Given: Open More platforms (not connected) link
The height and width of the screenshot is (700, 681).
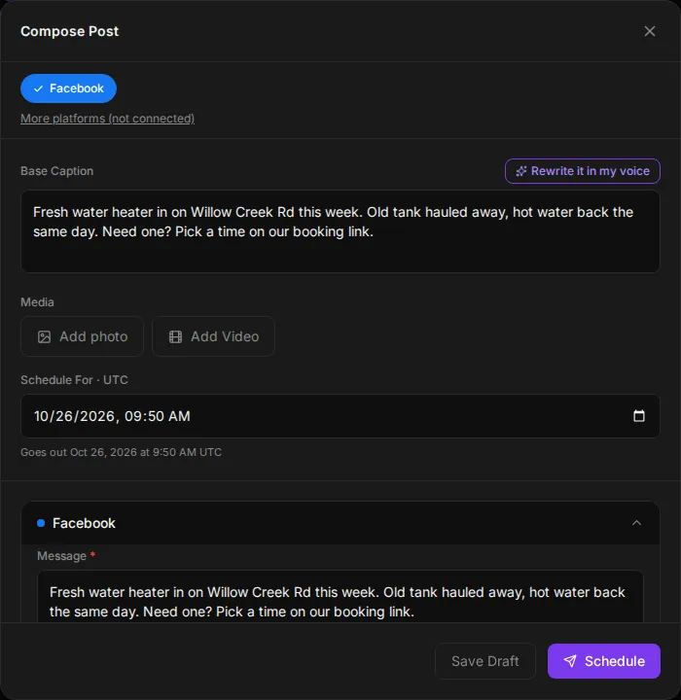Looking at the screenshot, I should [107, 119].
